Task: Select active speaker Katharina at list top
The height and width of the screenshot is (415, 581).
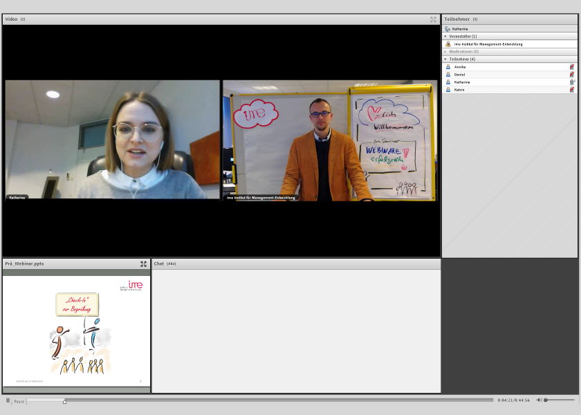Action: click(x=510, y=29)
